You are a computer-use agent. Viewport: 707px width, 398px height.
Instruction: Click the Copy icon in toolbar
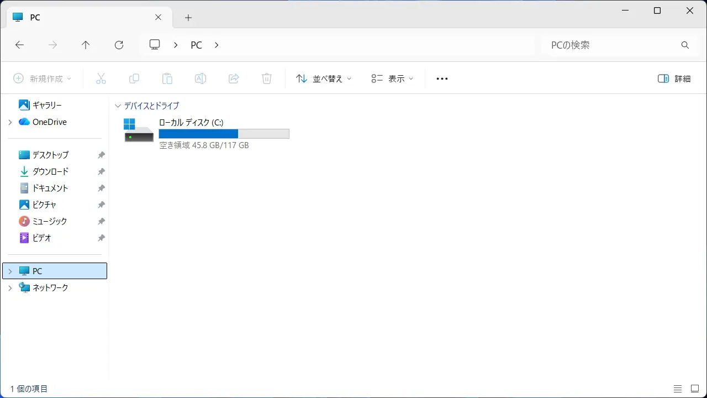tap(134, 78)
